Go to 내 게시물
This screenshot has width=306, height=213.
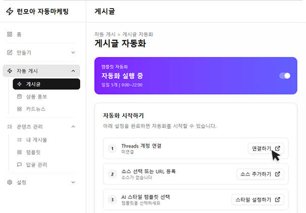46,140
